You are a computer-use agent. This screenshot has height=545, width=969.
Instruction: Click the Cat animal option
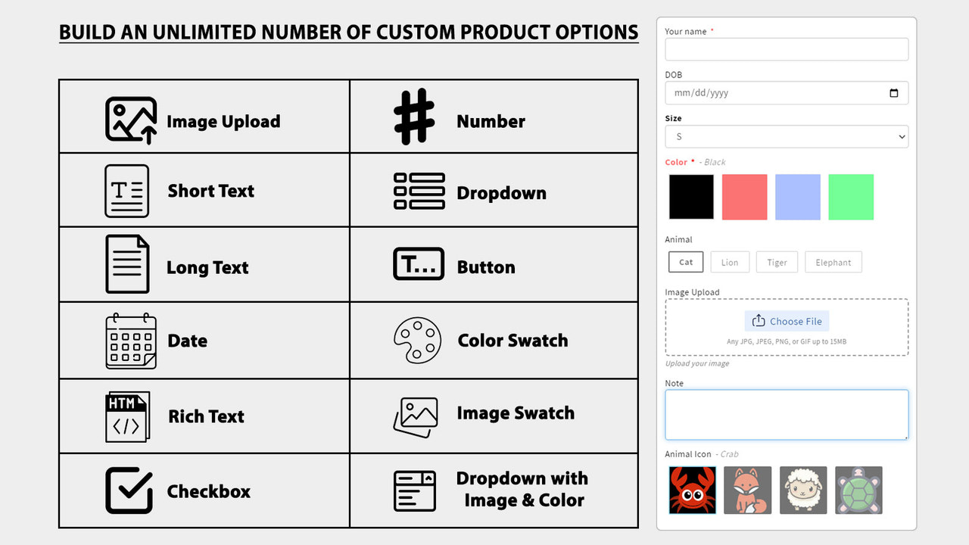pyautogui.click(x=685, y=262)
